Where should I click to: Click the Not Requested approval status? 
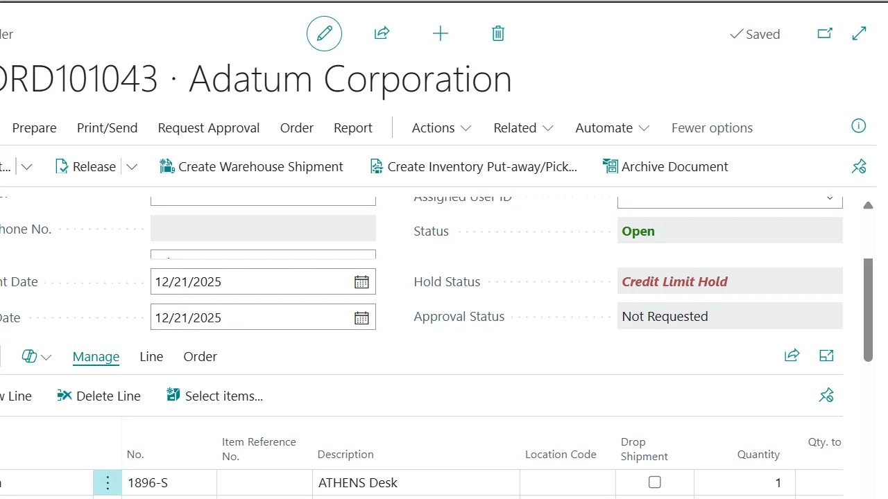(x=665, y=317)
